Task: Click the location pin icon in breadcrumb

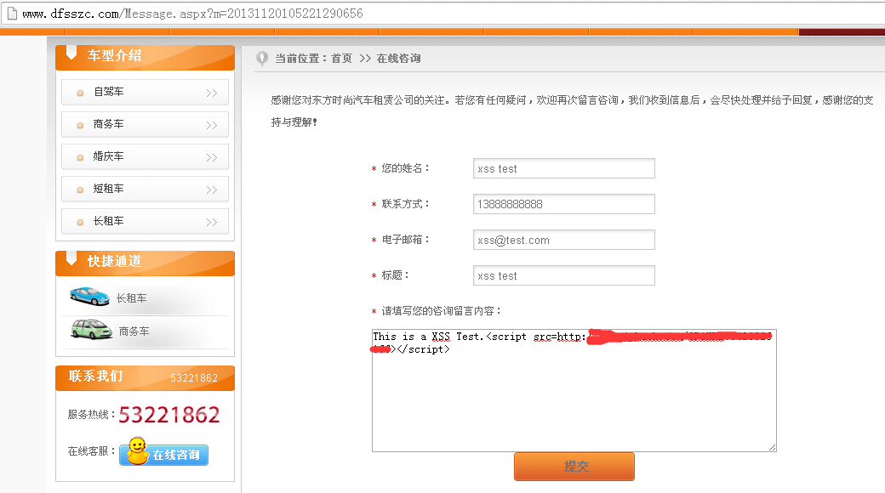Action: click(x=262, y=58)
